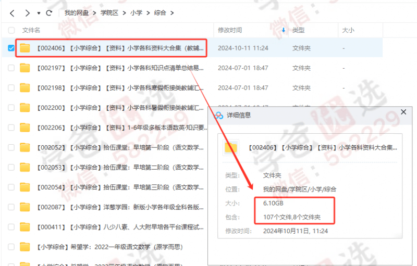Image resolution: width=417 pixels, height=266 pixels.
Task: Sort by 类型 column header
Action: pyautogui.click(x=298, y=30)
